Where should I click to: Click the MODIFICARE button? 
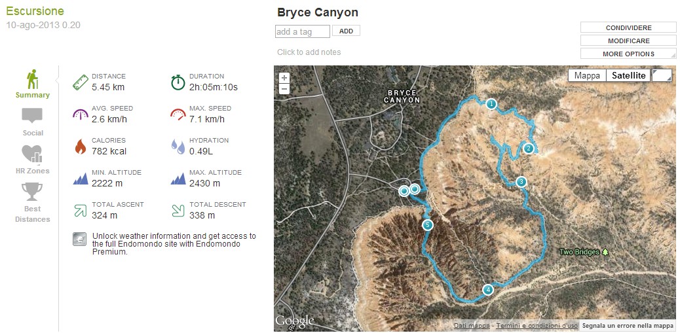click(x=628, y=41)
